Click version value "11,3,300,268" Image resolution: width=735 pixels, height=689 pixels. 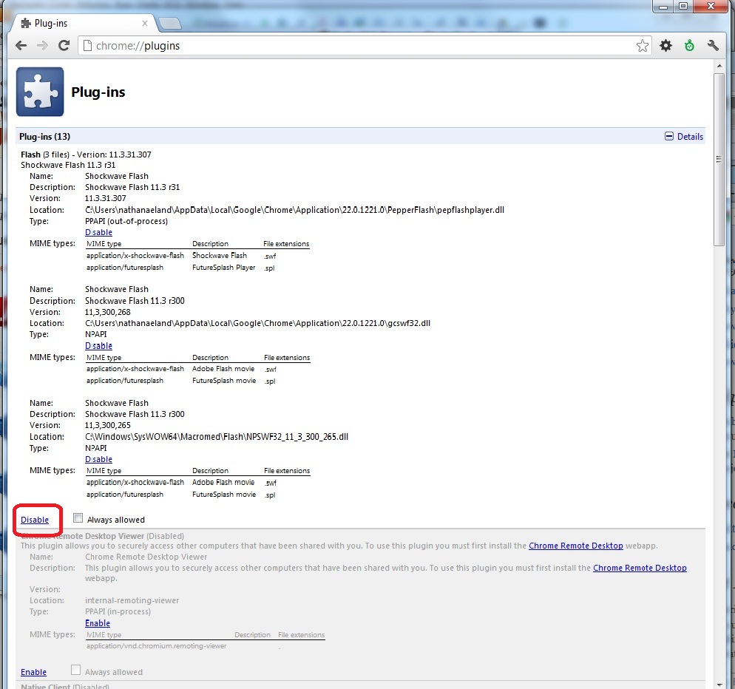[108, 312]
